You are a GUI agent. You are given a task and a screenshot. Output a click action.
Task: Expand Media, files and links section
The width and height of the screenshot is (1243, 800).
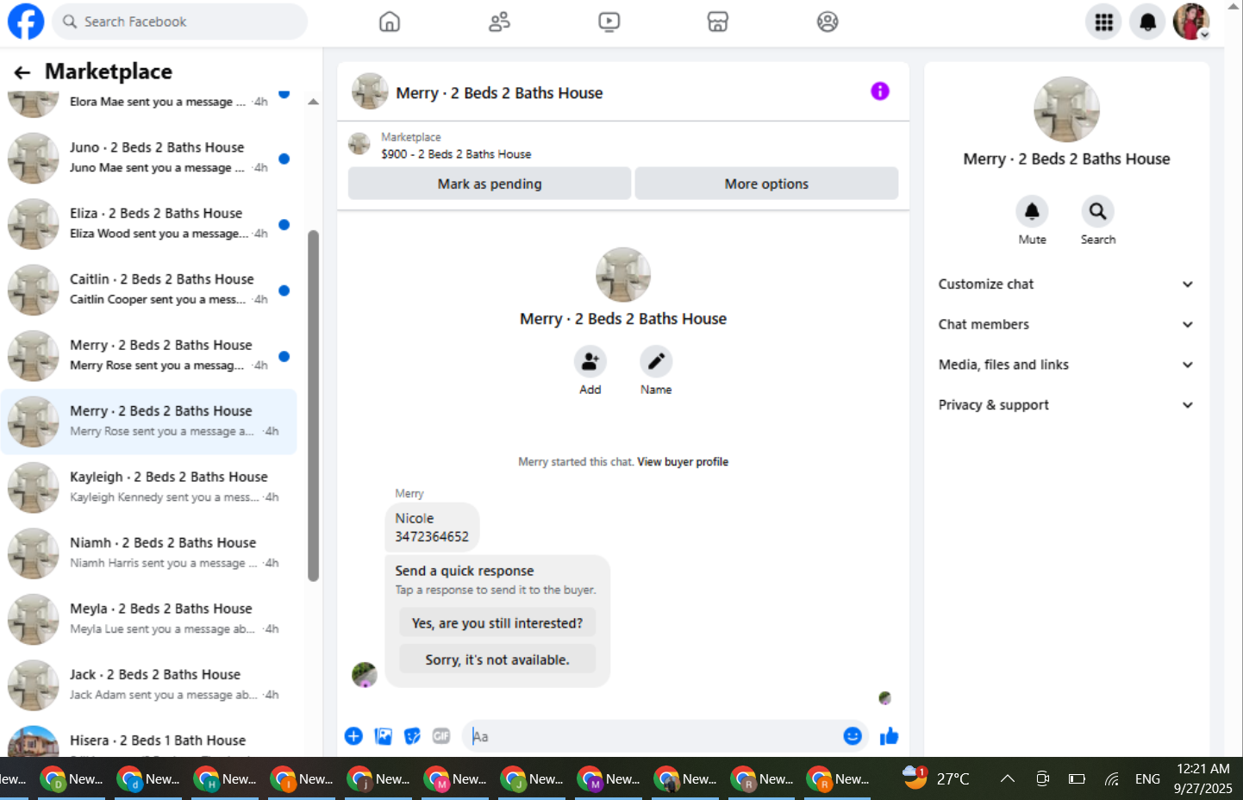(x=1066, y=365)
